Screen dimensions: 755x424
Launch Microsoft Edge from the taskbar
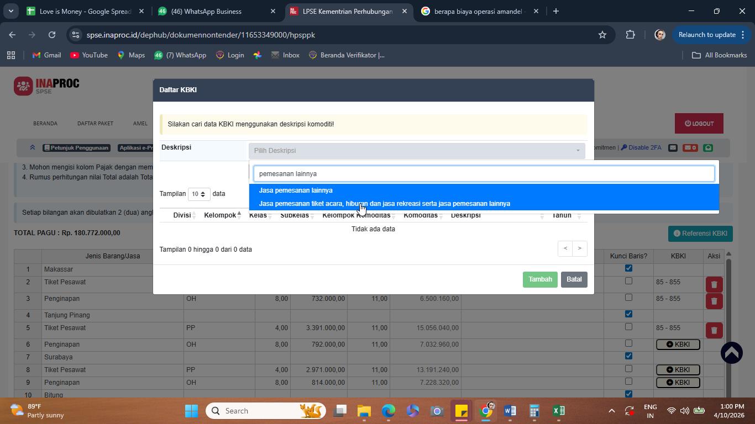(x=389, y=411)
